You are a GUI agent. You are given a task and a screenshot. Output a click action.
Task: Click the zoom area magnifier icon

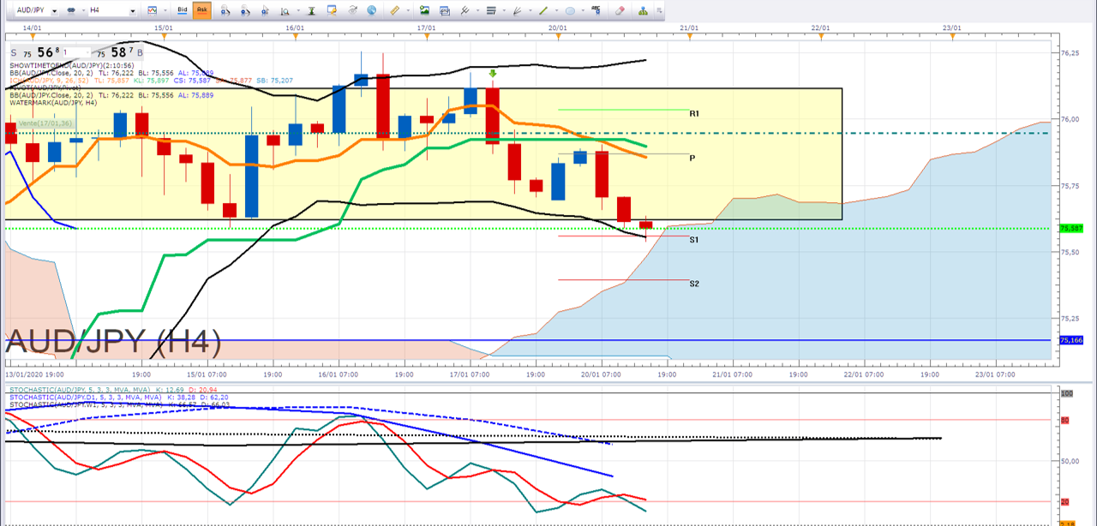tap(285, 10)
